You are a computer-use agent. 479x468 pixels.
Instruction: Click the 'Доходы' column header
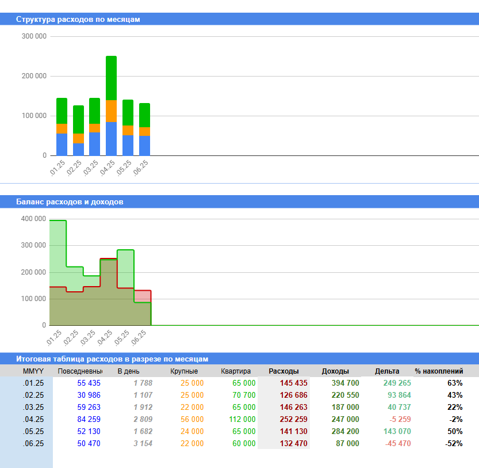coord(335,371)
